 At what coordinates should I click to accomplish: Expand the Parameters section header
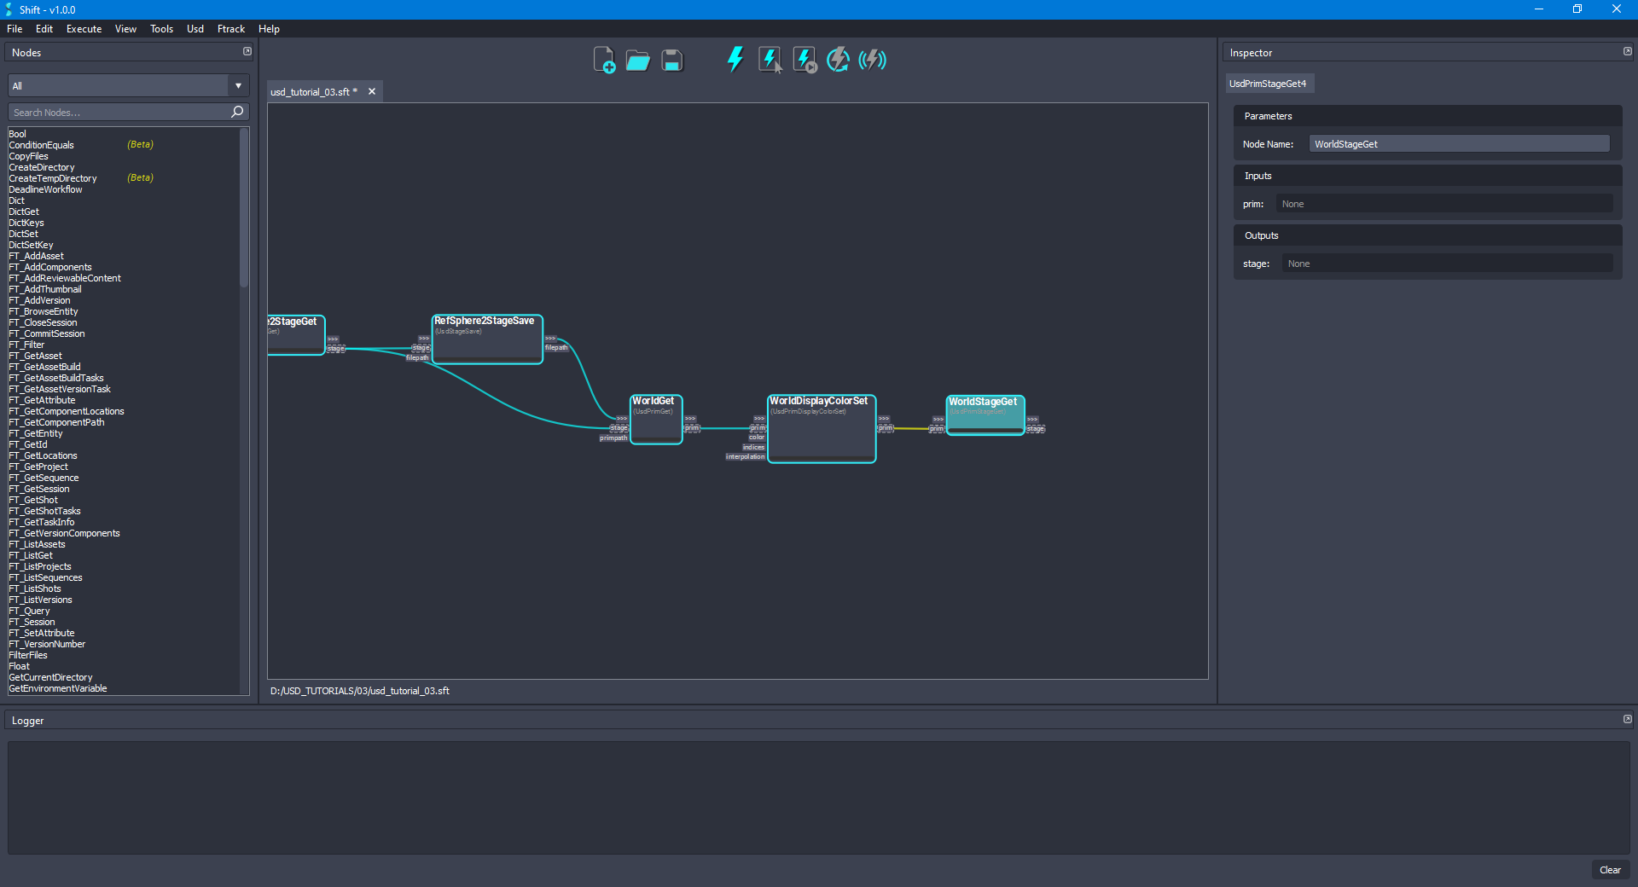pos(1269,115)
